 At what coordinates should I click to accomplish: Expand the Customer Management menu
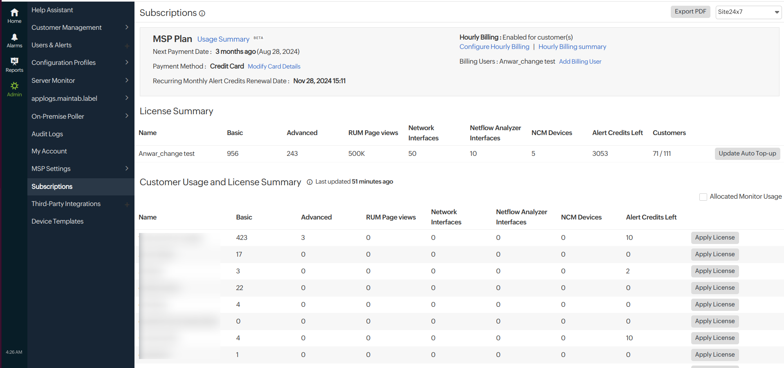[x=80, y=27]
